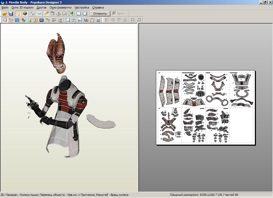Click the insert image picture icon
This screenshot has width=273, height=198.
pos(41,20)
